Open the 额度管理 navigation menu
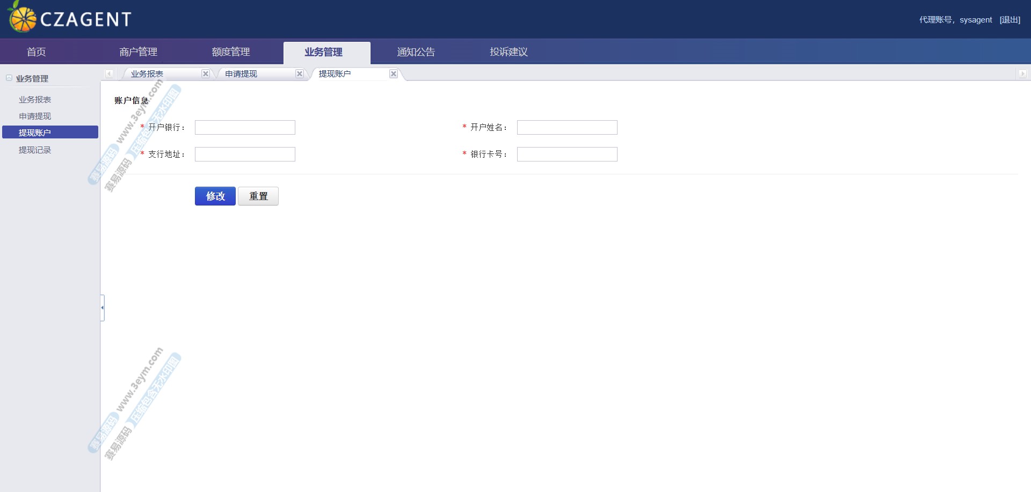The height and width of the screenshot is (492, 1031). [x=231, y=52]
